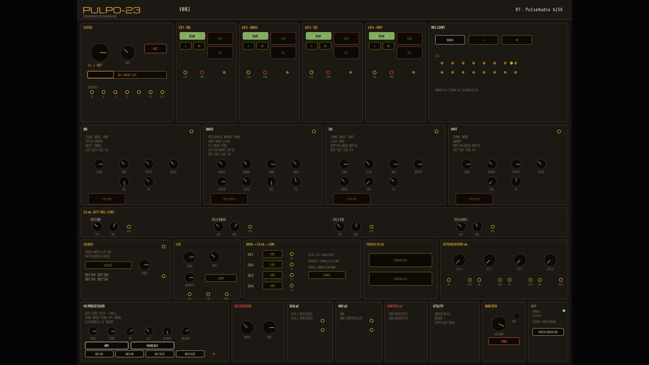
Task: Click the TOUCH CV 1 pad
Action: (401, 260)
